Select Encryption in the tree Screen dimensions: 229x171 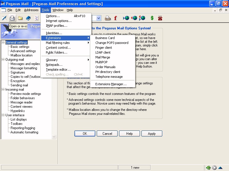18,81
